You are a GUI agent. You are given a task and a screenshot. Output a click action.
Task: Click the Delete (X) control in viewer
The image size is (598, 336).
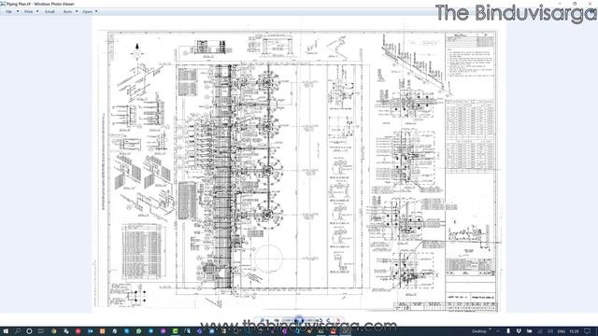coord(338,320)
